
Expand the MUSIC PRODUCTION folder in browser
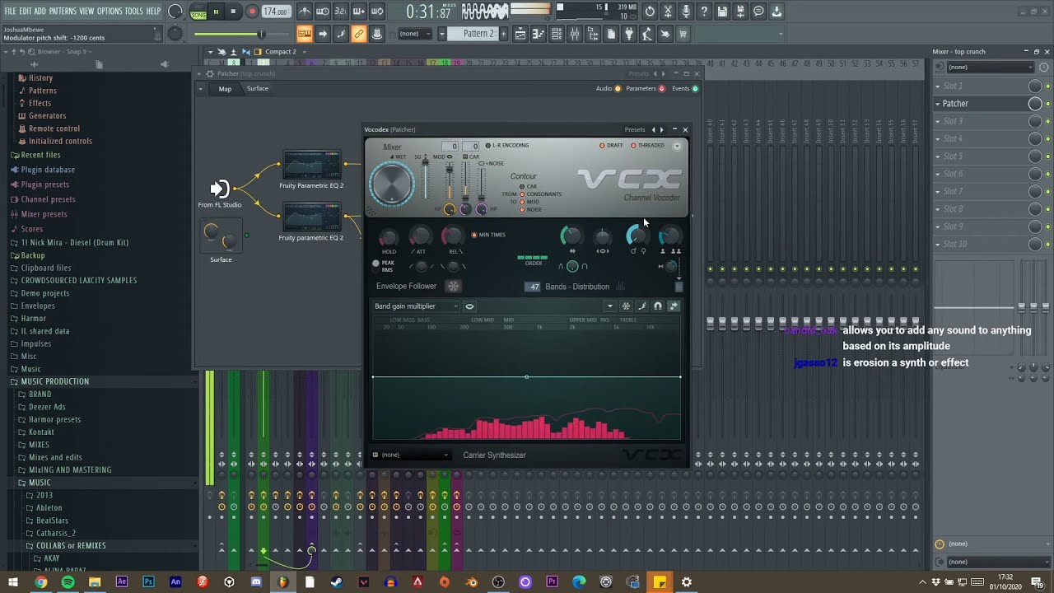point(54,381)
